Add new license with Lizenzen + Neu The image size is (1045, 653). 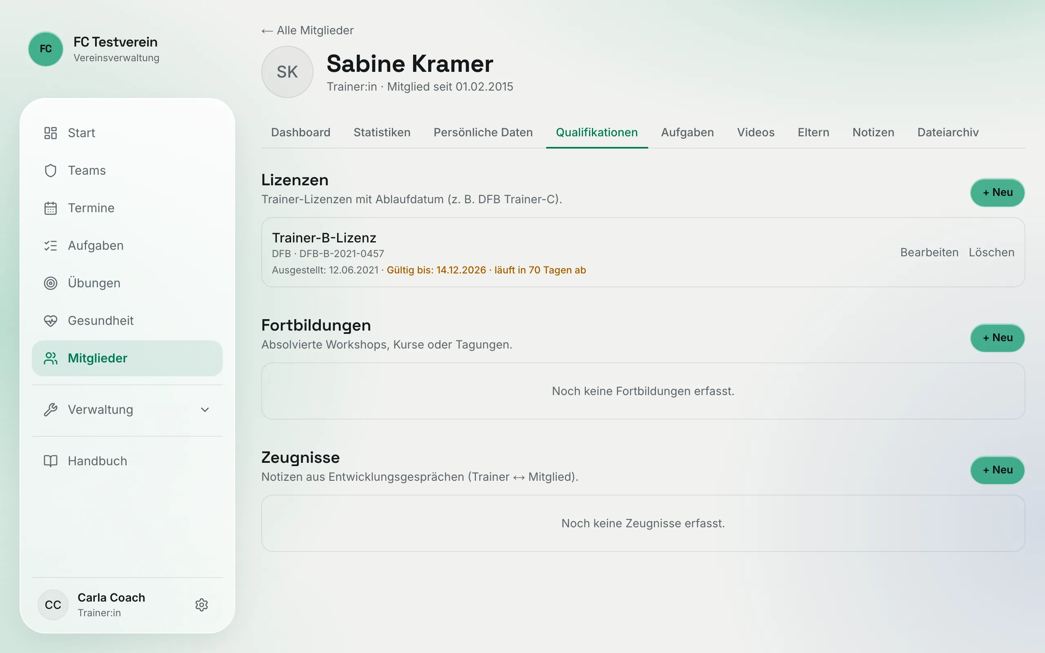pyautogui.click(x=997, y=193)
